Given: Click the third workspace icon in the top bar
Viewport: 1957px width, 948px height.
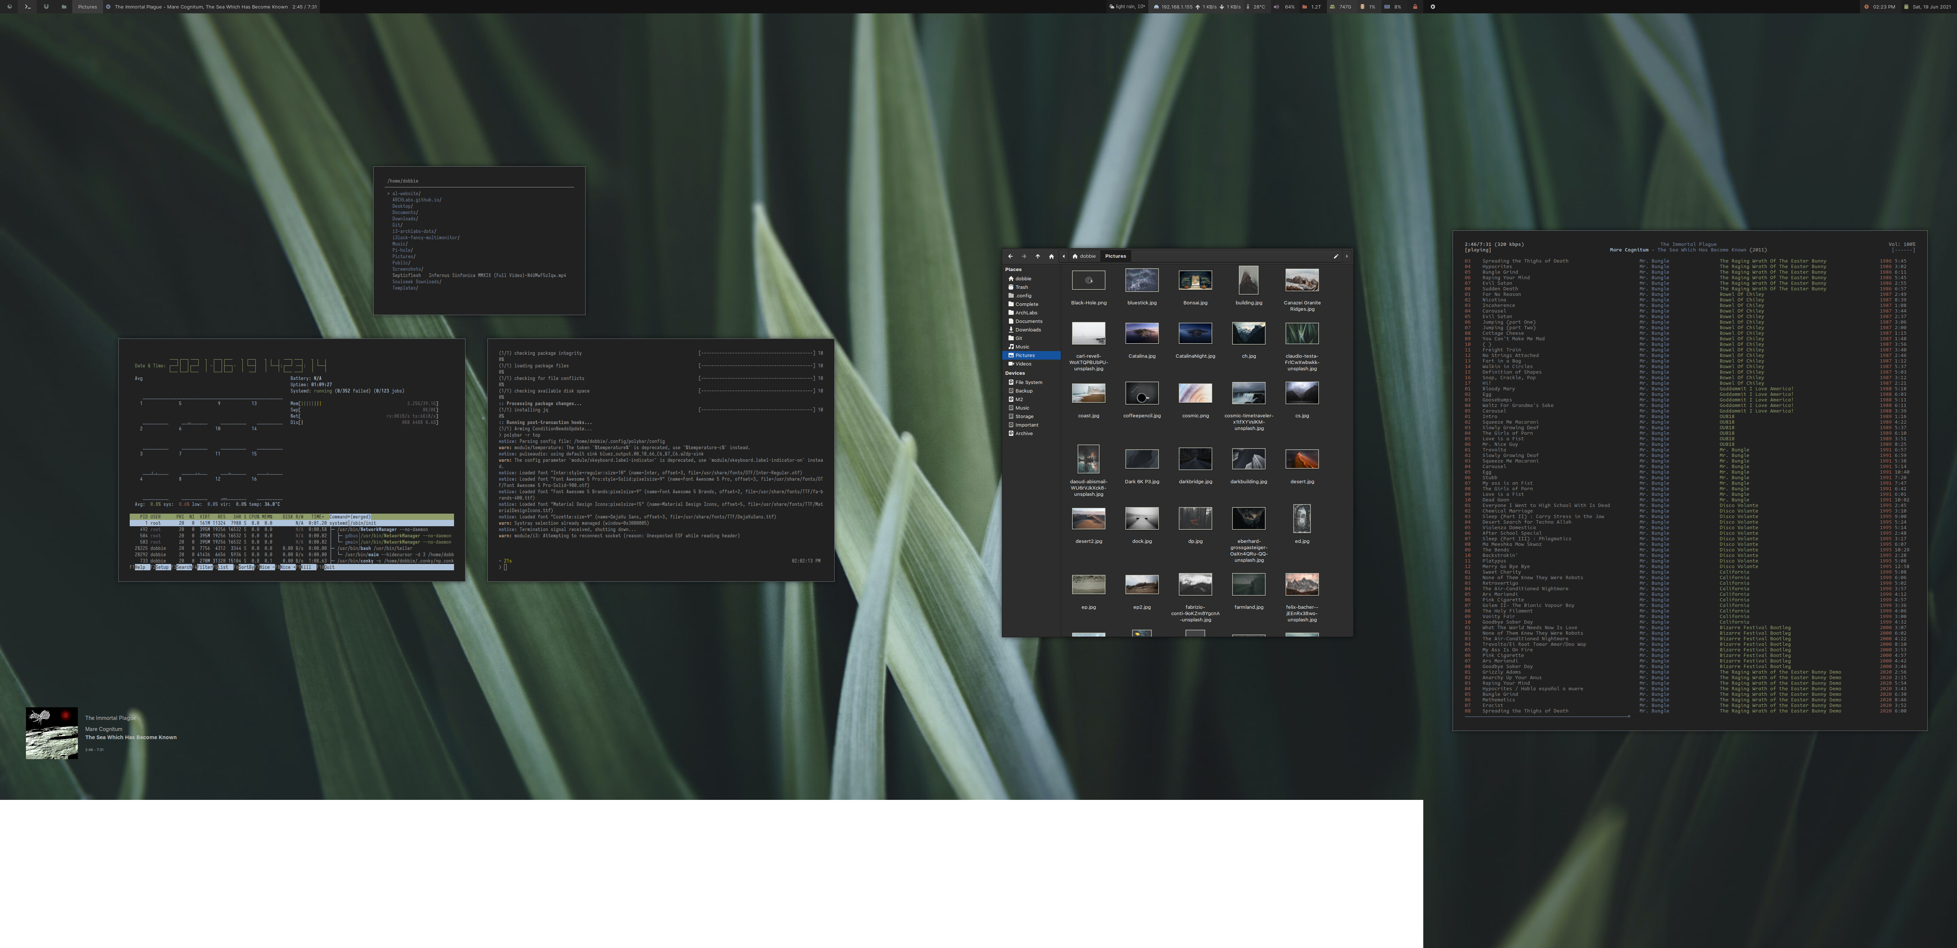Looking at the screenshot, I should pyautogui.click(x=46, y=7).
